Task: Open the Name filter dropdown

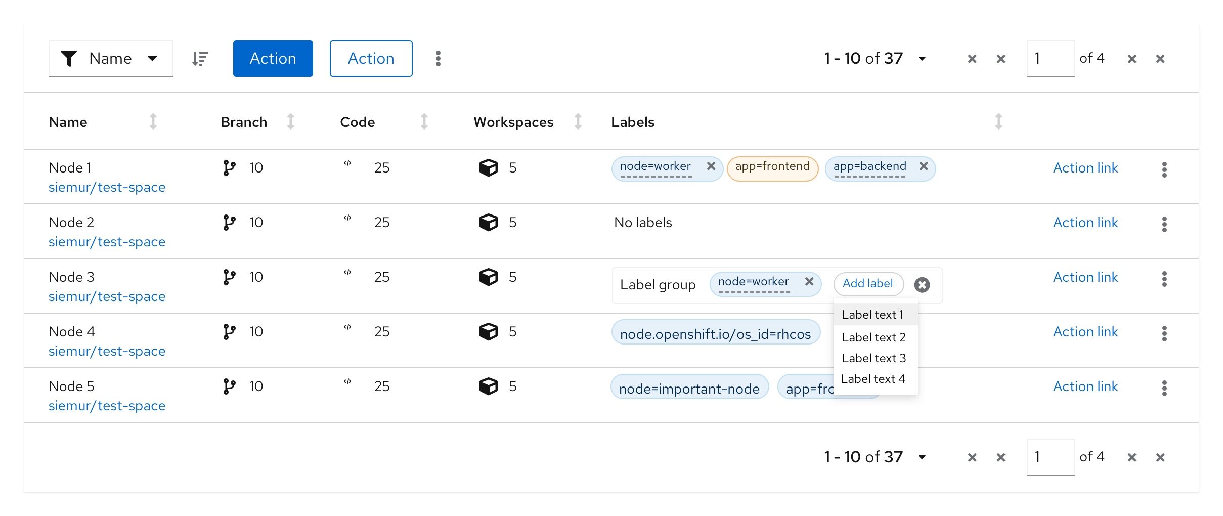Action: (x=110, y=59)
